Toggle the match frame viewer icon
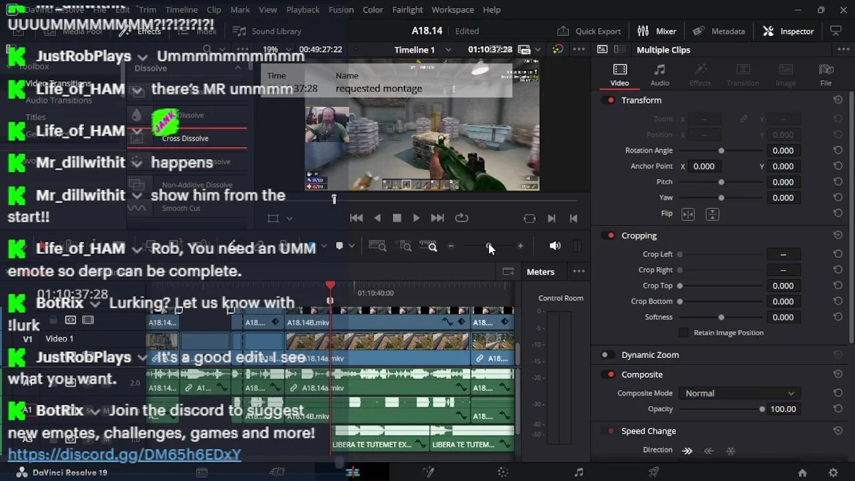Viewport: 855px width, 481px height. [530, 218]
